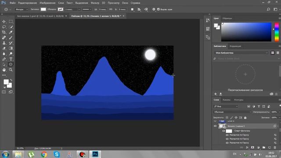The width and height of the screenshot is (281, 158).
Task: Select the Ellipse shape tool
Action: (x=11, y=65)
